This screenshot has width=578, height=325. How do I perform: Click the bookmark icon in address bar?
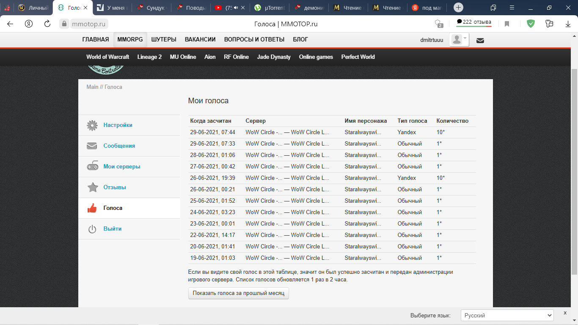tap(507, 24)
